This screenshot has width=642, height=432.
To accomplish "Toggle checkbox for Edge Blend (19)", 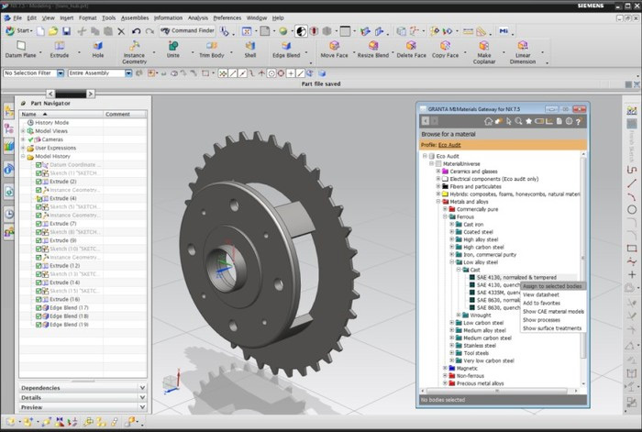I will pos(39,325).
